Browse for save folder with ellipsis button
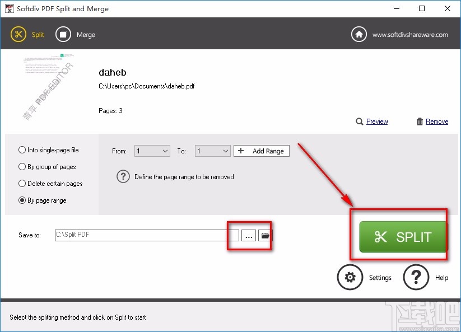Viewport: 461px width, 332px height. click(x=249, y=235)
